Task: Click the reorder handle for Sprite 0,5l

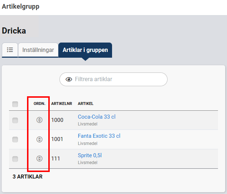Action: click(x=40, y=158)
